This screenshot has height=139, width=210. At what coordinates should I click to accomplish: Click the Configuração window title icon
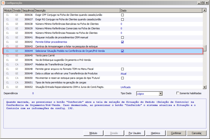[x=3, y=3]
